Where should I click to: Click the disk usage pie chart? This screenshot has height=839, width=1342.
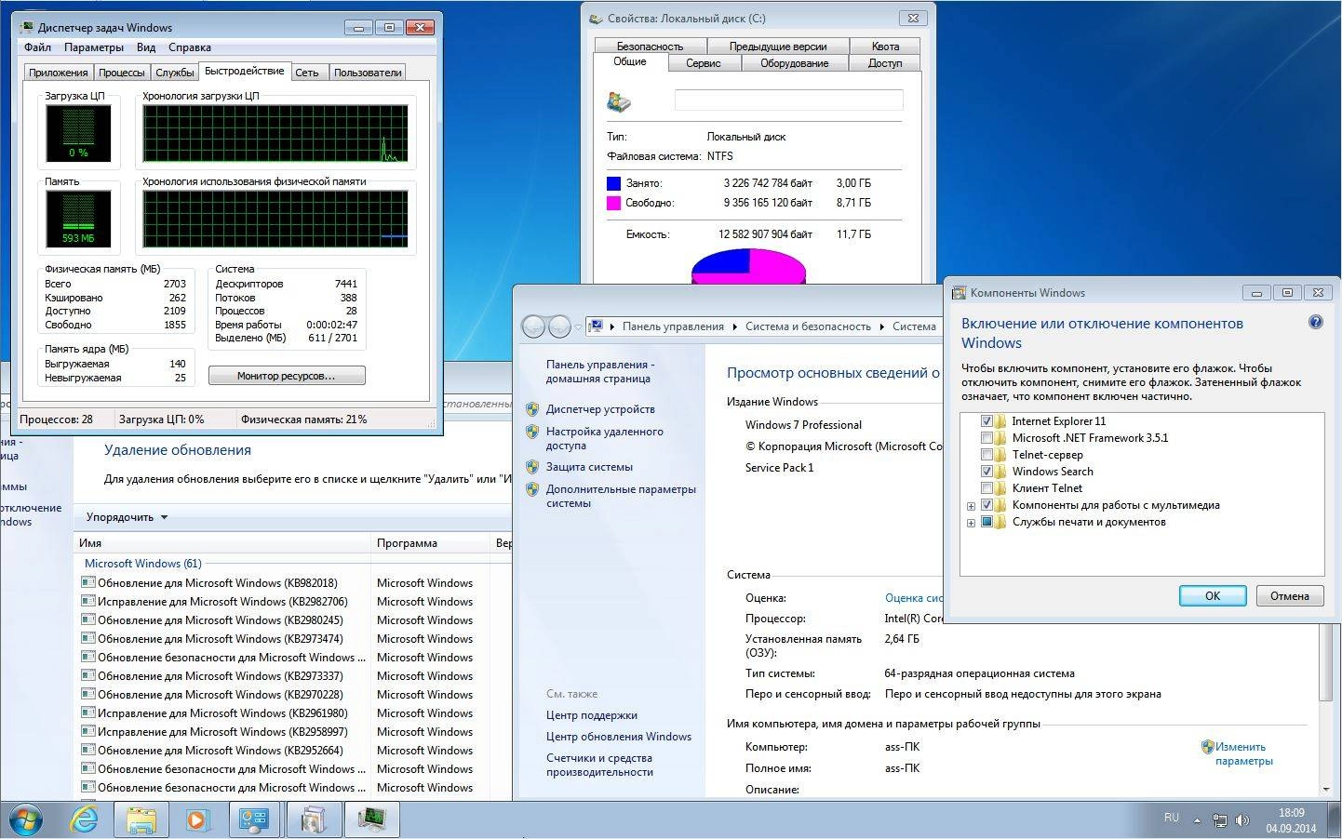tap(748, 266)
